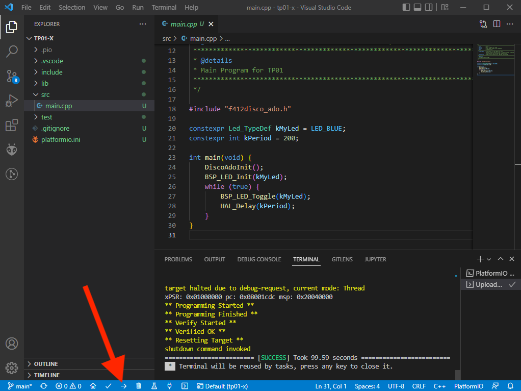This screenshot has width=521, height=391.
Task: Click the PlatformIO Clean trash icon
Action: [139, 386]
